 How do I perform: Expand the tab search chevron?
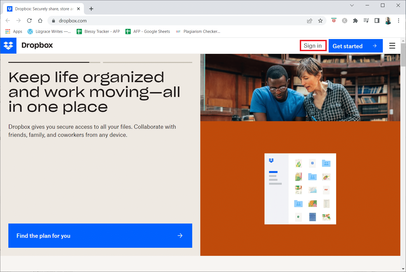coord(352,5)
